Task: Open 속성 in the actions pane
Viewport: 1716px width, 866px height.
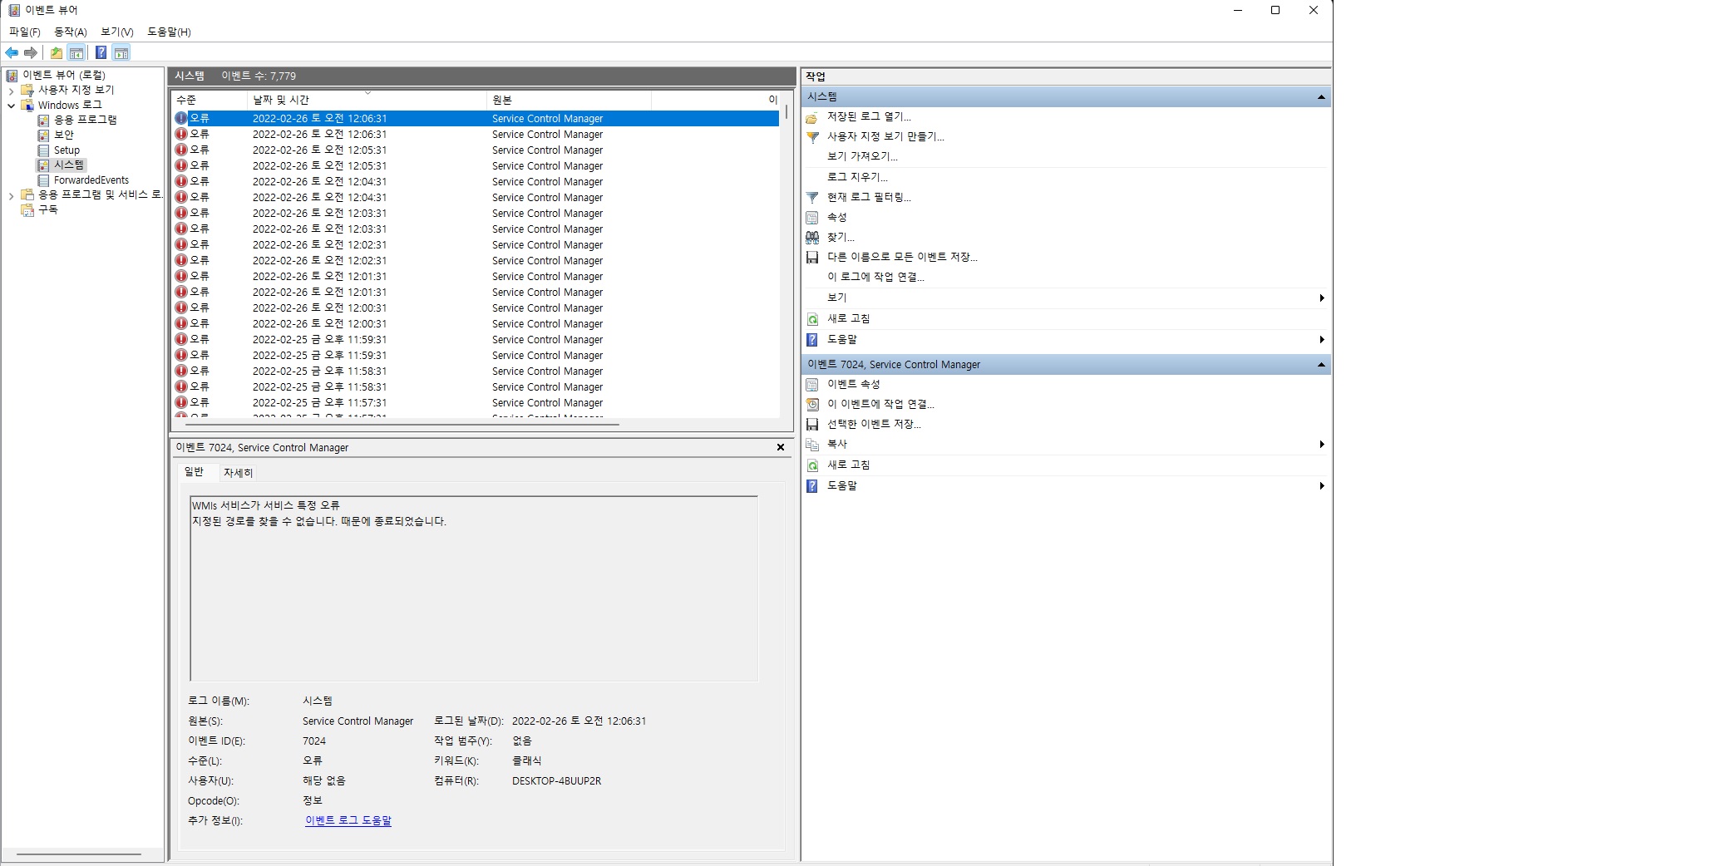Action: [x=836, y=218]
